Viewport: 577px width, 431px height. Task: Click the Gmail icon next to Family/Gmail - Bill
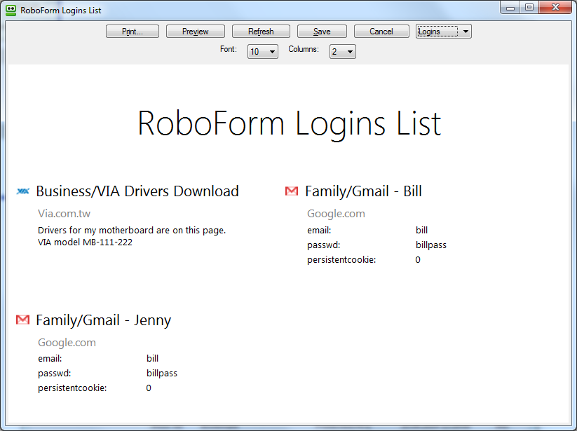tap(292, 191)
